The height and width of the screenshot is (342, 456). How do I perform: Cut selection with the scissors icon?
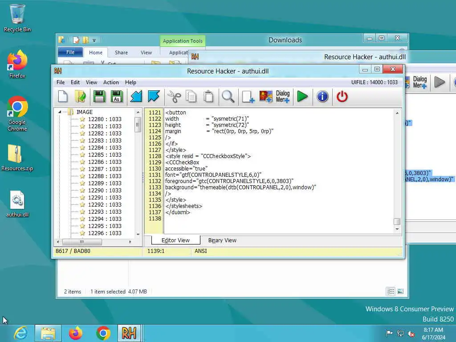click(174, 97)
